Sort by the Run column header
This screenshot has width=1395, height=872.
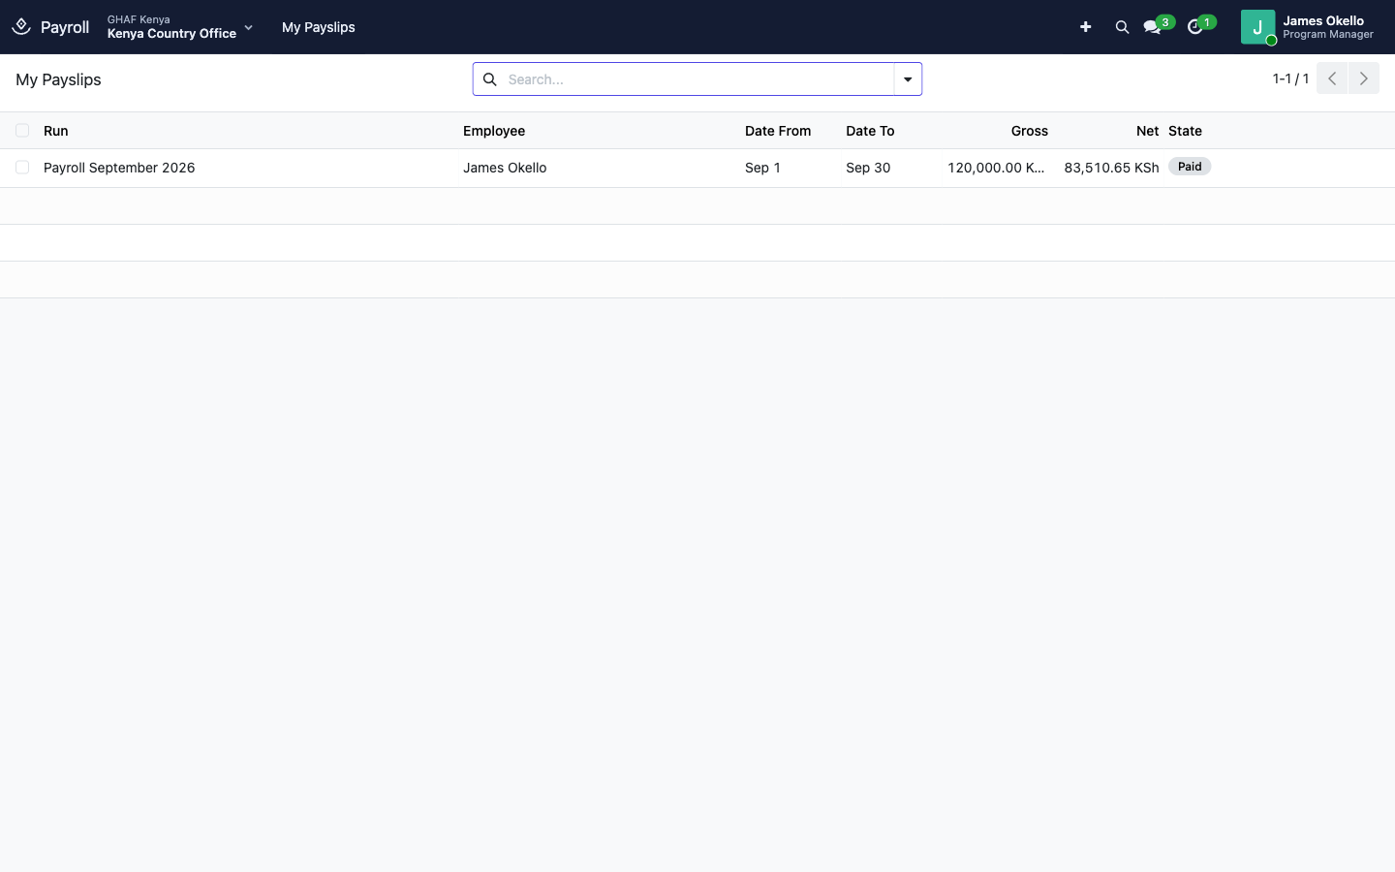coord(56,131)
